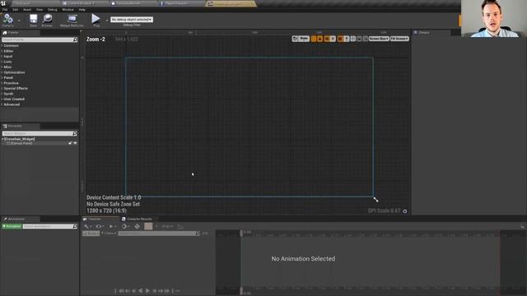Click the Play button in toolbar
The image size is (527, 296).
pos(96,20)
